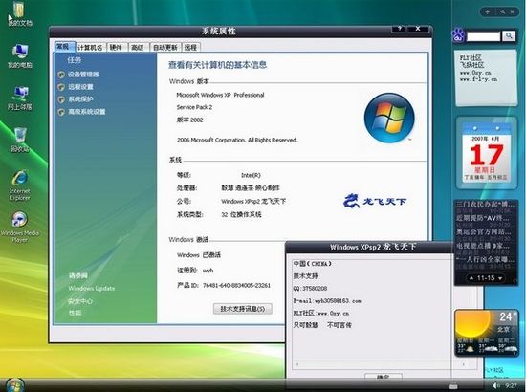Click the Baidu paw logo gadget icon
The image size is (526, 392).
(x=458, y=35)
